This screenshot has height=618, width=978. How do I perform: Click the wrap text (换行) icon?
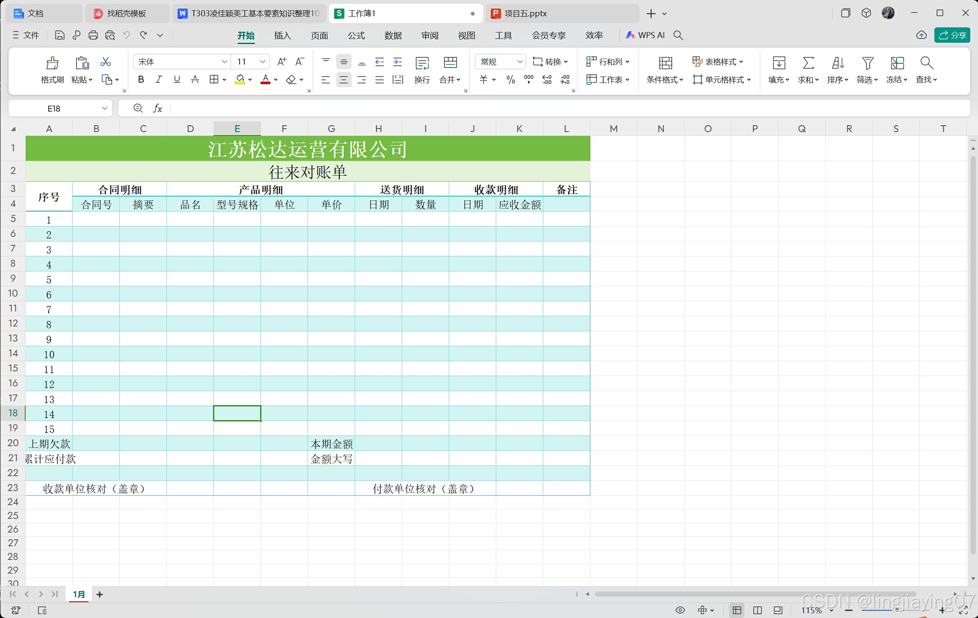(422, 63)
